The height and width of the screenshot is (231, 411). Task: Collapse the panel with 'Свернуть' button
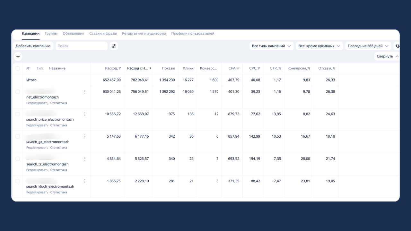tap(387, 56)
